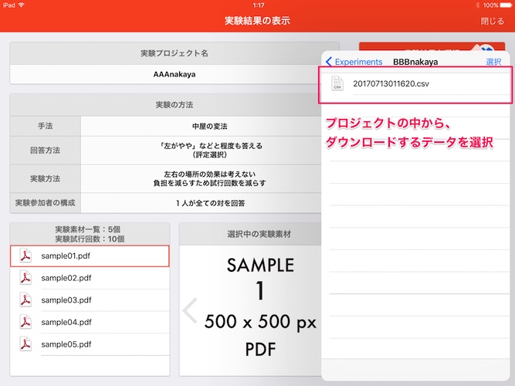
Task: Click the PDF icon beside sample01.pdf
Action: [25, 256]
